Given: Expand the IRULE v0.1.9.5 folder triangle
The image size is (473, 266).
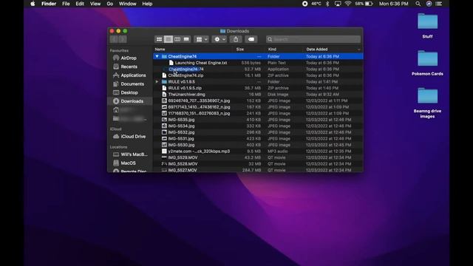Looking at the screenshot, I should pyautogui.click(x=157, y=82).
